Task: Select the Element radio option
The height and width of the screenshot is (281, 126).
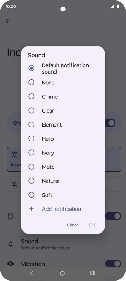Action: point(32,125)
